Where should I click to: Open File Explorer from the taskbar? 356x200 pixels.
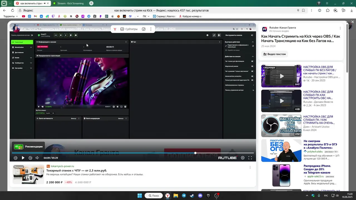tap(176, 196)
